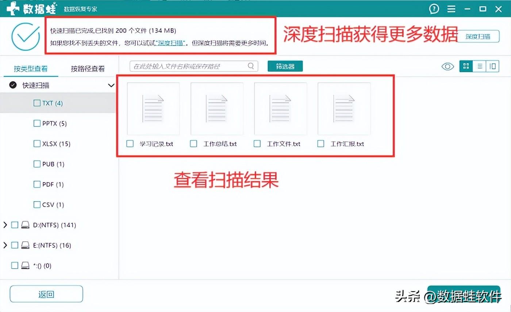Switch to grid thumbnail view
The width and height of the screenshot is (511, 312).
pyautogui.click(x=466, y=66)
